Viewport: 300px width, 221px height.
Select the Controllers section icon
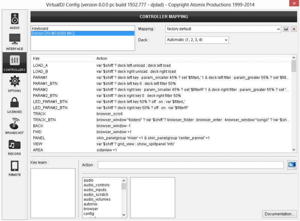[15, 62]
